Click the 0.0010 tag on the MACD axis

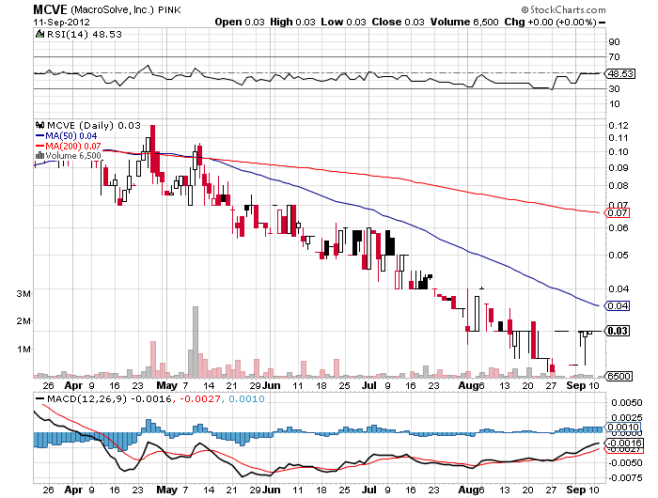point(622,428)
